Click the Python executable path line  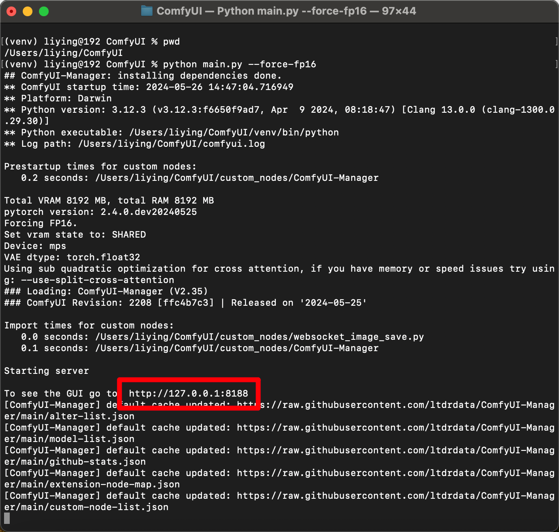171,133
